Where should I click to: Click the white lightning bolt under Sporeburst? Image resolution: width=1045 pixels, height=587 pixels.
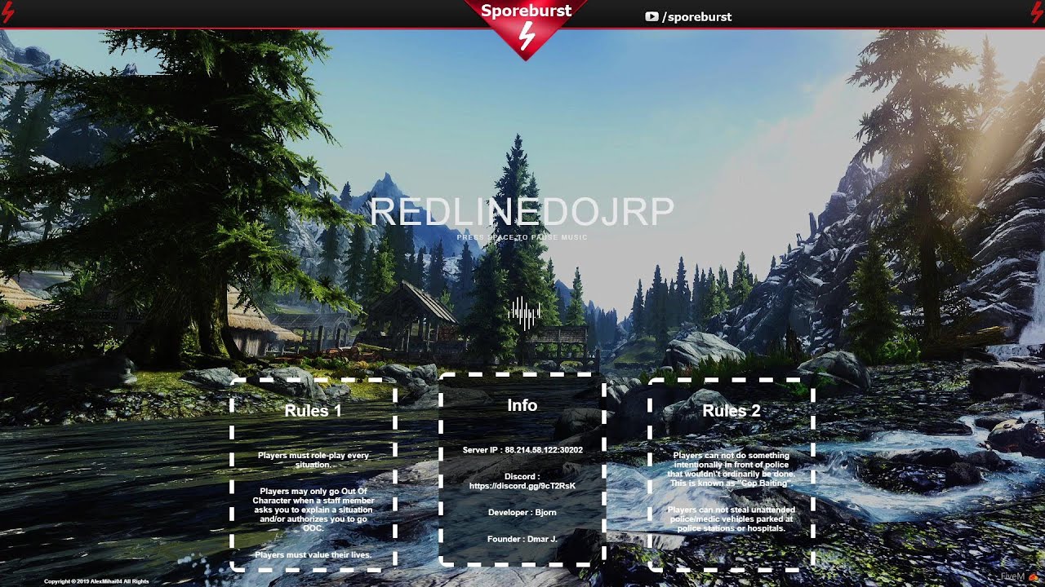(x=527, y=37)
